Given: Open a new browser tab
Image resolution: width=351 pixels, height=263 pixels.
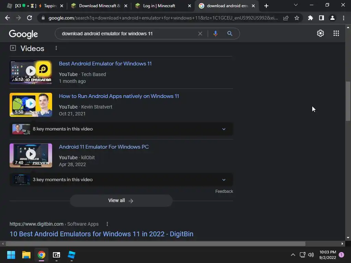Looking at the screenshot, I should pos(266,6).
